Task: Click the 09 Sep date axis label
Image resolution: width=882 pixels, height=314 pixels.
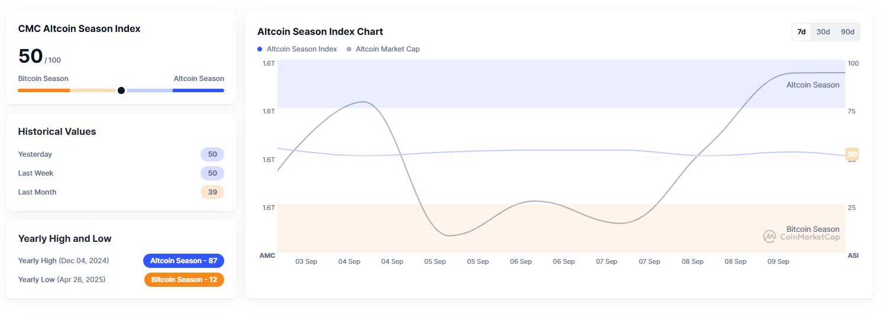Action: point(778,261)
